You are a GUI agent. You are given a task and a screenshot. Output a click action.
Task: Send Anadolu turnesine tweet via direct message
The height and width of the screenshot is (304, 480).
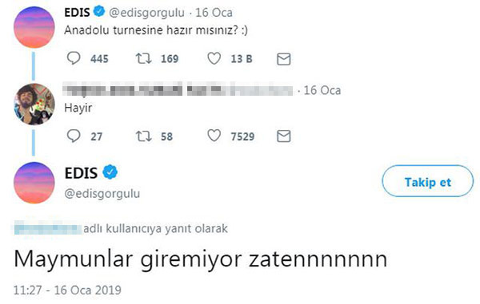click(283, 59)
